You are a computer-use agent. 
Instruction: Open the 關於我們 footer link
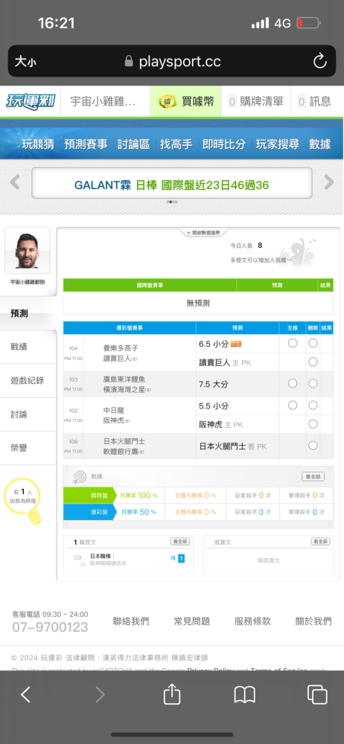pos(313,621)
